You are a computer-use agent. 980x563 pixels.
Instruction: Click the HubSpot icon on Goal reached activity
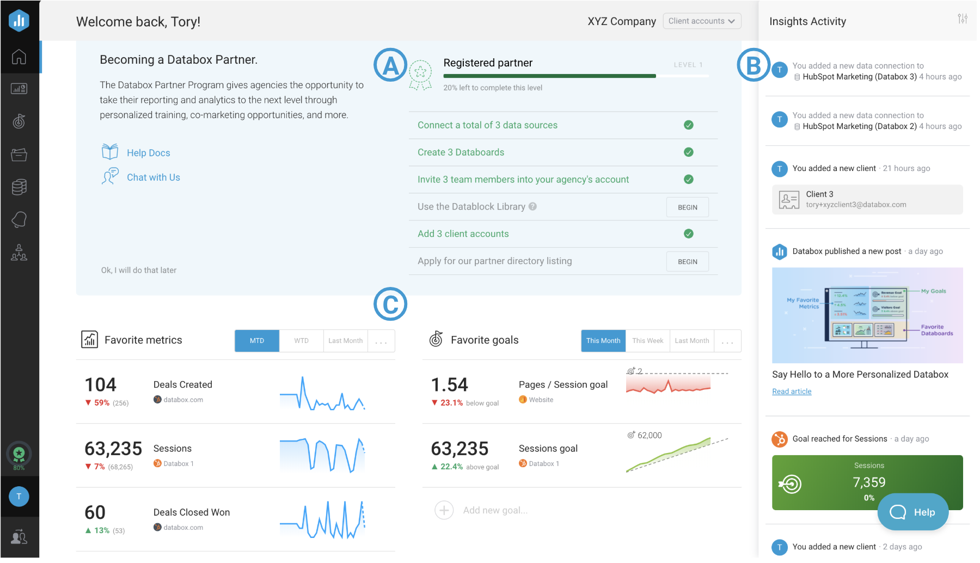coord(780,439)
